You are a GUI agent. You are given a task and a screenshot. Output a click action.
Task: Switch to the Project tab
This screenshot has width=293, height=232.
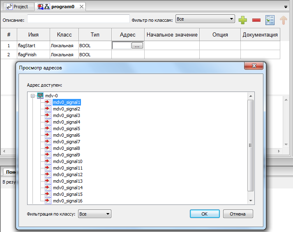(x=17, y=7)
